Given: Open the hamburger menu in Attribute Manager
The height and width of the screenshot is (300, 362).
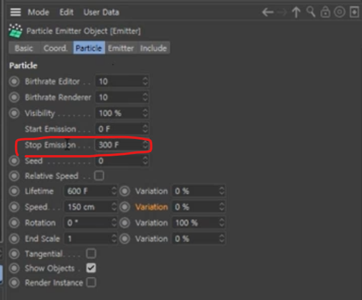Looking at the screenshot, I should 16,12.
